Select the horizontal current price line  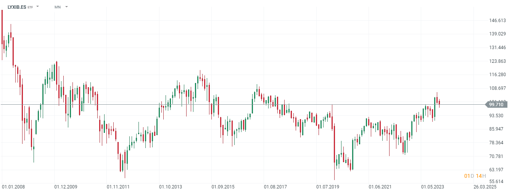[x=229, y=104]
